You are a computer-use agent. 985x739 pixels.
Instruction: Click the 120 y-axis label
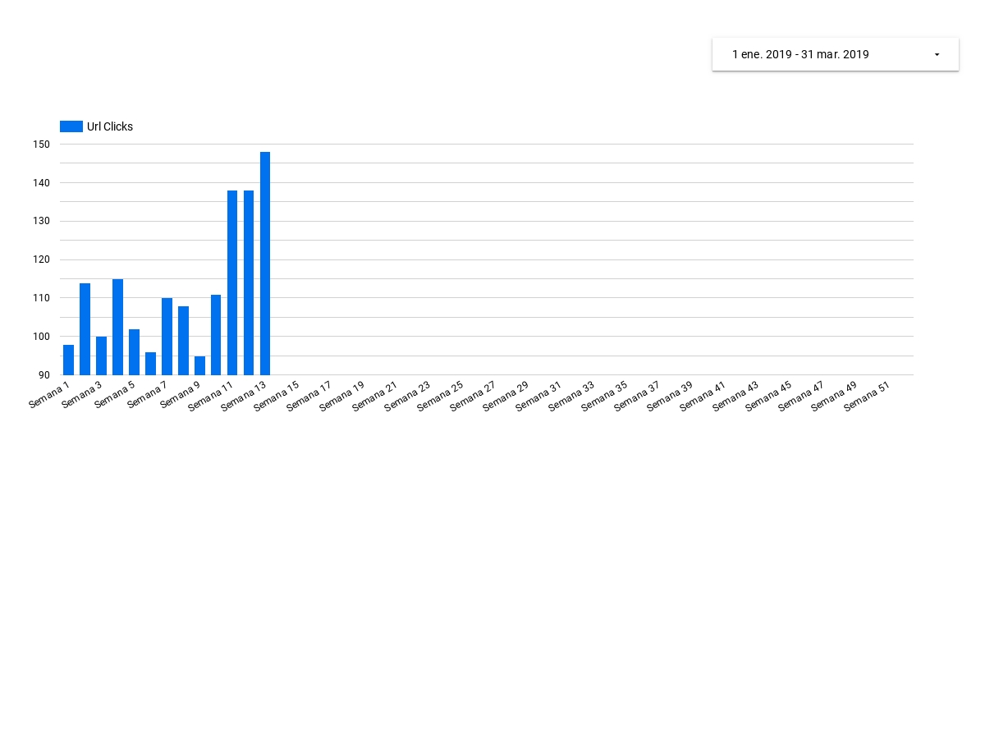pos(41,259)
